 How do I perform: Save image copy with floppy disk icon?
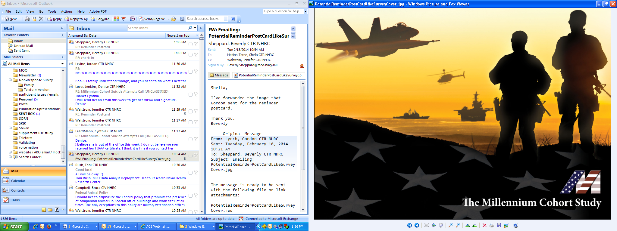pyautogui.click(x=499, y=225)
